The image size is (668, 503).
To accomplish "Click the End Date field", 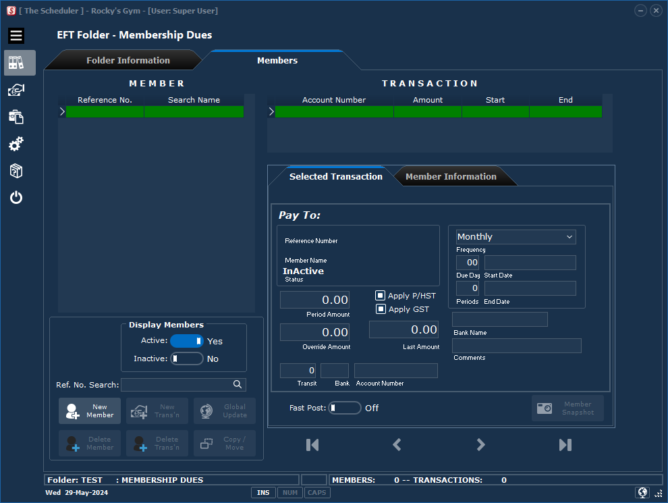I will pos(530,288).
